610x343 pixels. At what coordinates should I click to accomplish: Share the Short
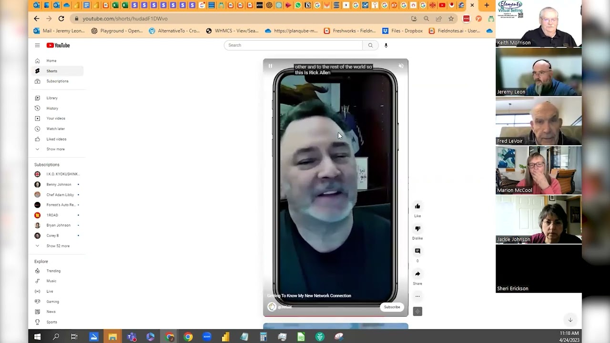click(x=417, y=274)
